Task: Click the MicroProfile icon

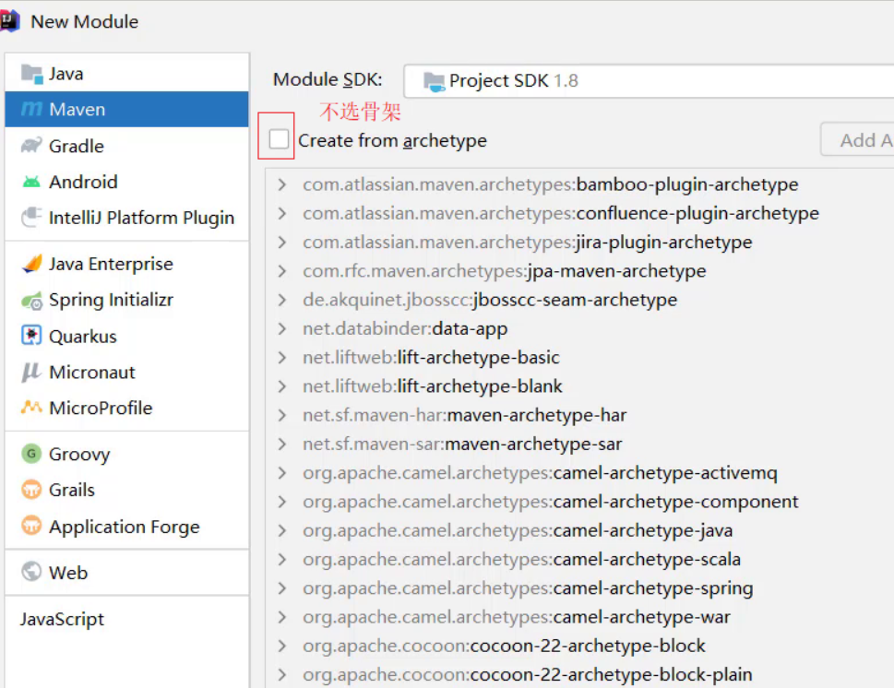Action: coord(32,407)
